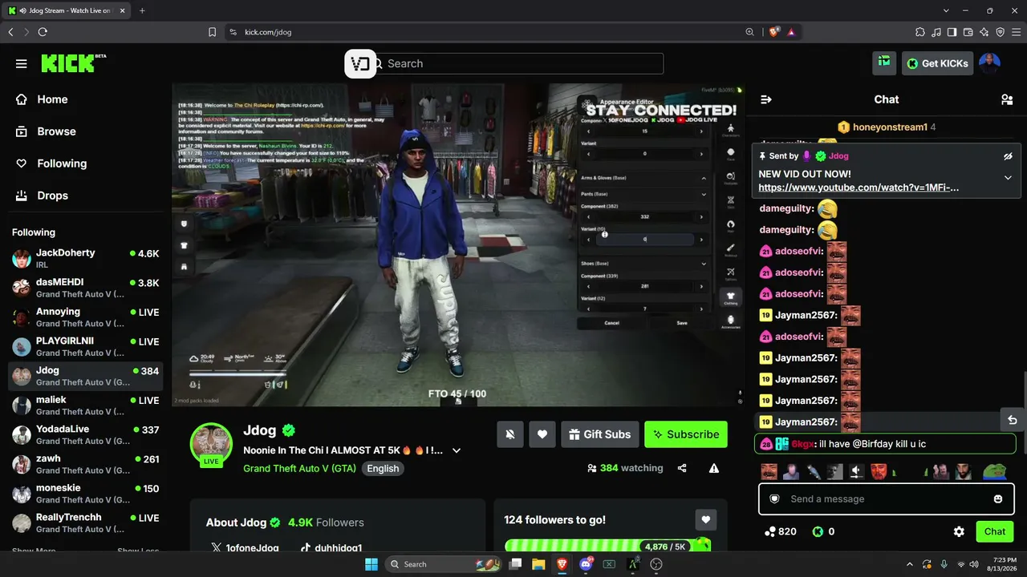This screenshot has width=1027, height=577.
Task: Click the Grand Theft Auto V category link
Action: [x=301, y=468]
